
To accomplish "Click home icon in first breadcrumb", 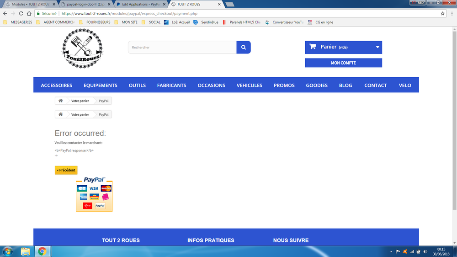I will 61,101.
